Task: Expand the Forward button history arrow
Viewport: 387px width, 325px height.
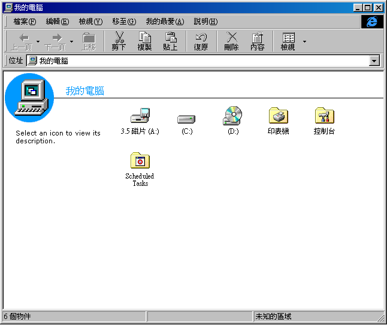Action: coord(71,41)
